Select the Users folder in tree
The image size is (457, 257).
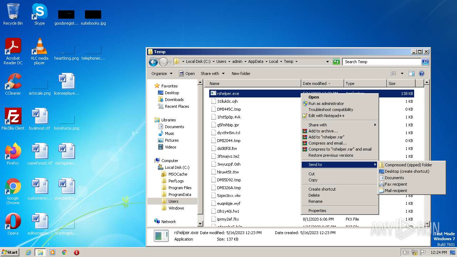173,201
